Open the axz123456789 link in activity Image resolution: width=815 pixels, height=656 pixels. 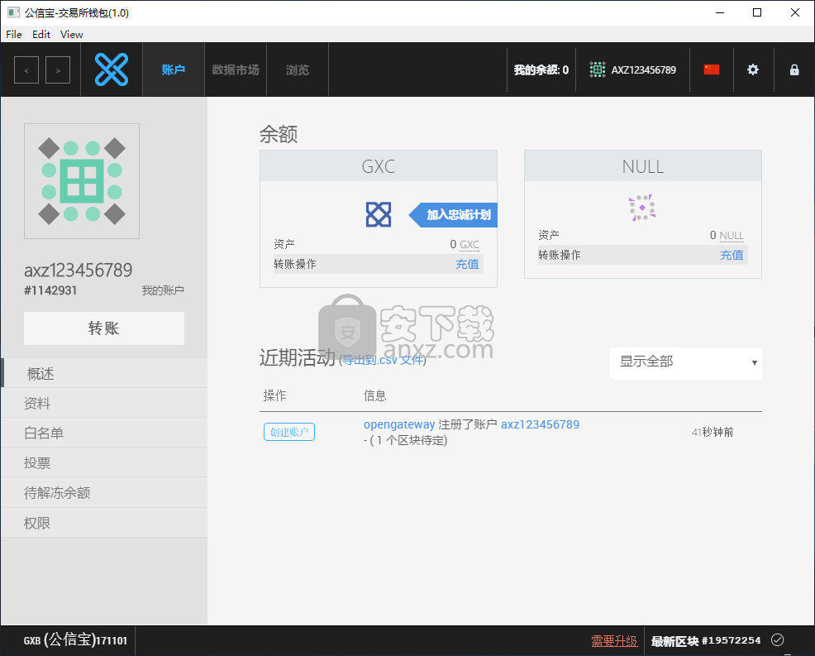(540, 424)
